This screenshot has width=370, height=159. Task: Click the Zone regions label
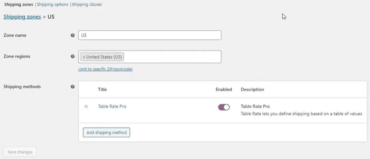17,56
